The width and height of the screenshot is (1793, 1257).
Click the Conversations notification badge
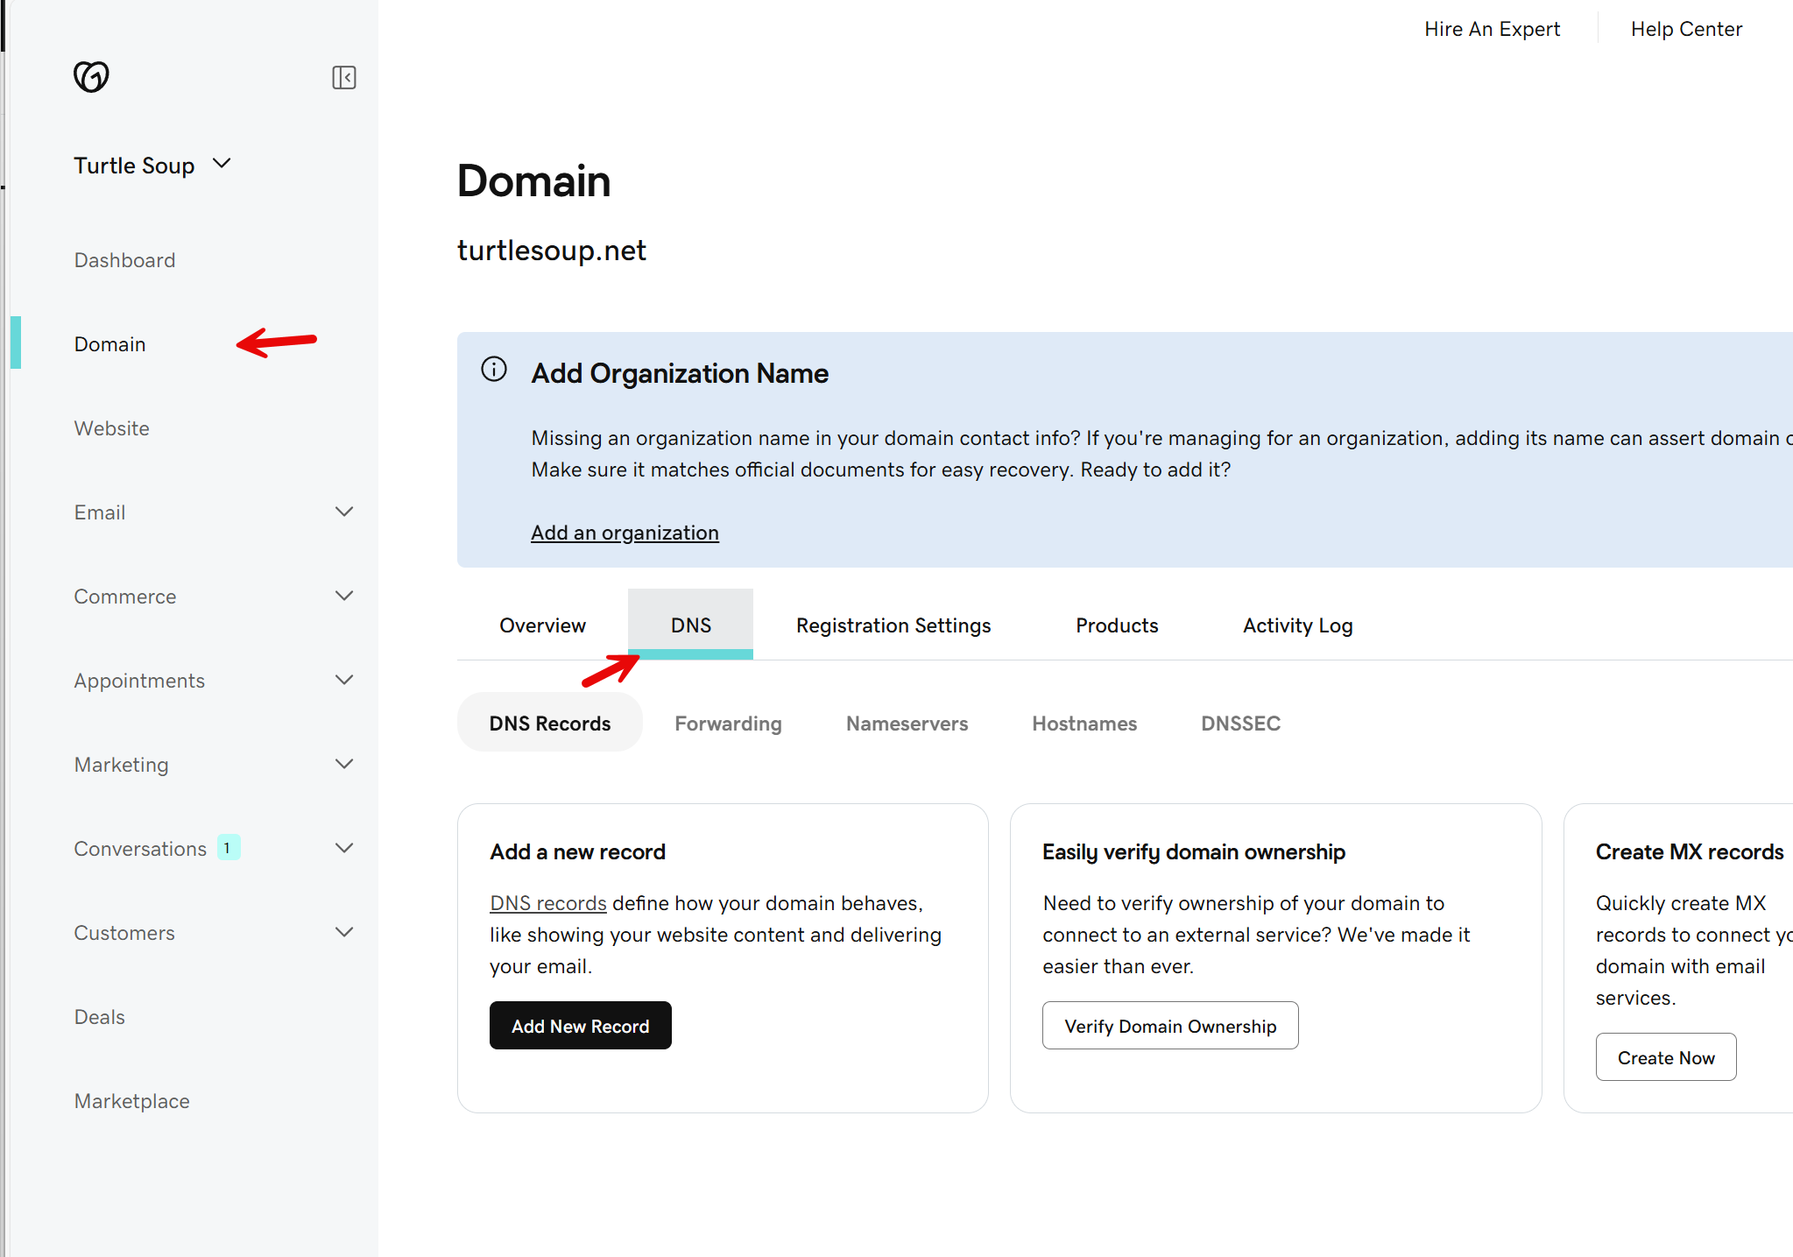228,848
